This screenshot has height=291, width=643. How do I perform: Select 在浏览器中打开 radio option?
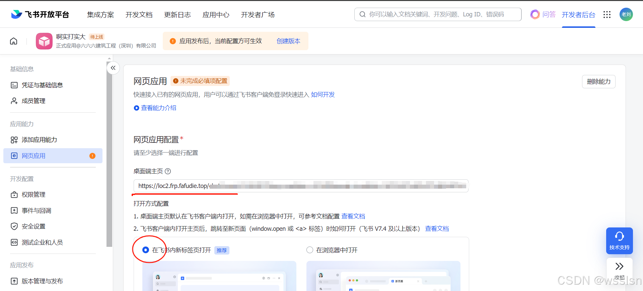310,250
